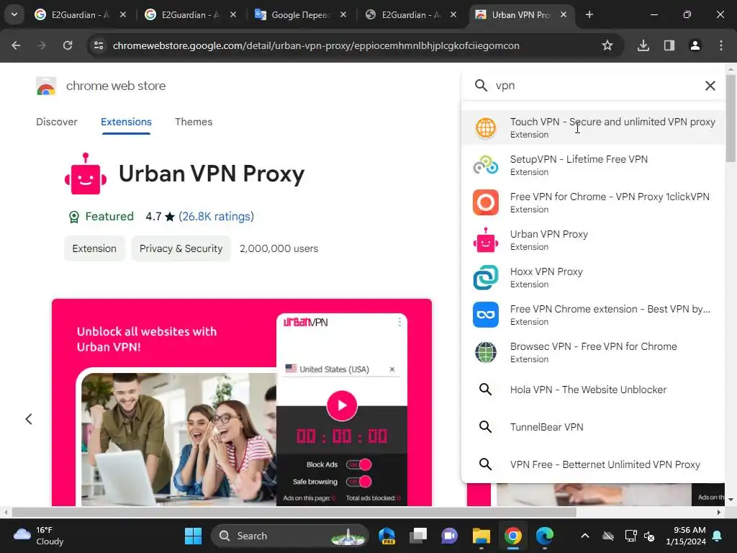
Task: Click the United States (USA) country selector
Action: (340, 369)
